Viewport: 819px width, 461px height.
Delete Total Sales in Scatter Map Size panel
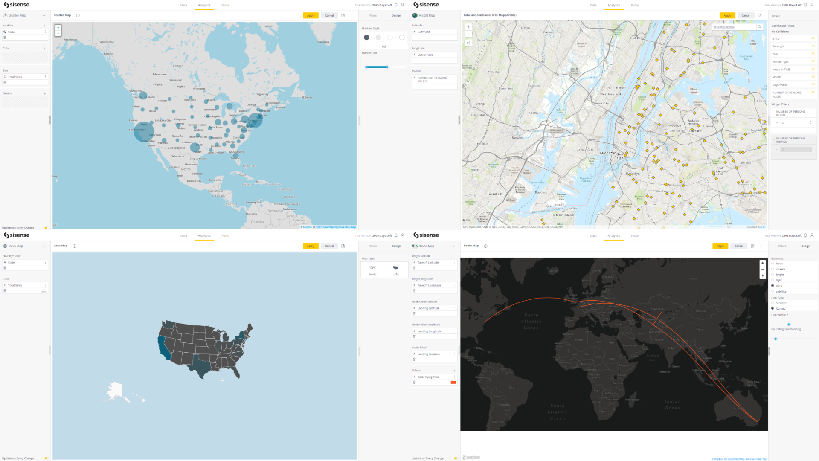(5, 82)
